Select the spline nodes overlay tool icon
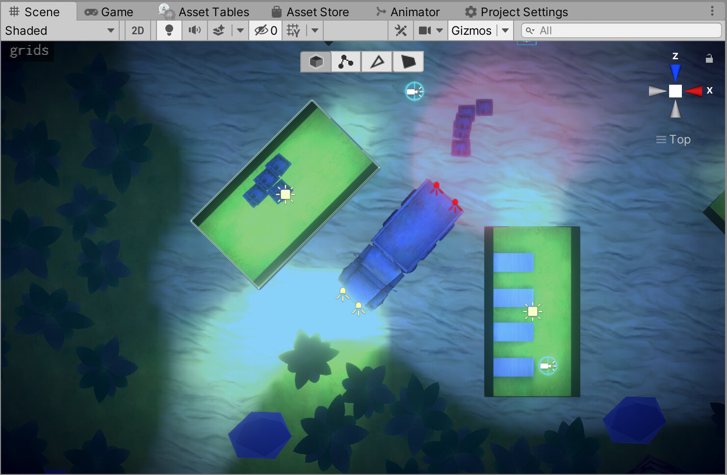Viewport: 727px width, 475px height. pos(346,62)
